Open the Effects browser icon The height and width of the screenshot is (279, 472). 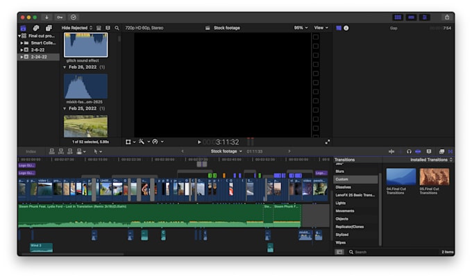[441, 151]
